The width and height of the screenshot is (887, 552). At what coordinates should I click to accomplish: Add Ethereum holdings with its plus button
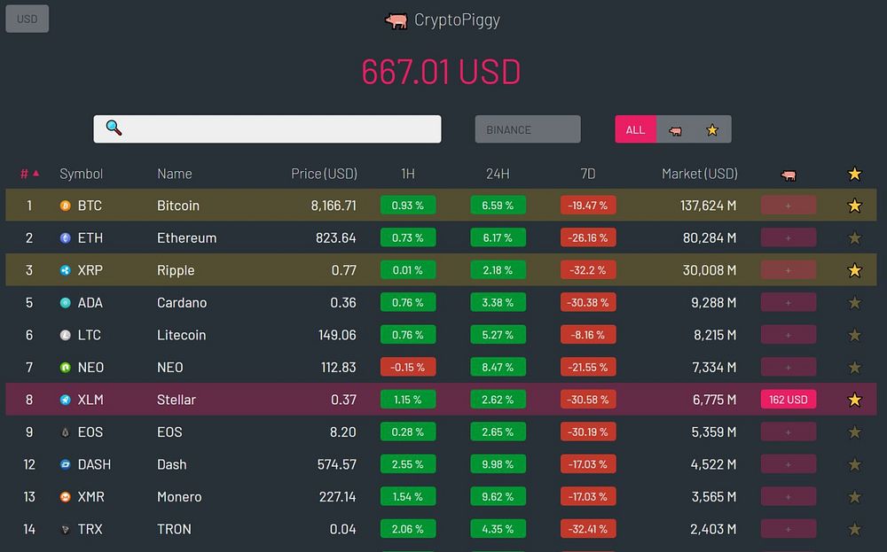point(788,237)
